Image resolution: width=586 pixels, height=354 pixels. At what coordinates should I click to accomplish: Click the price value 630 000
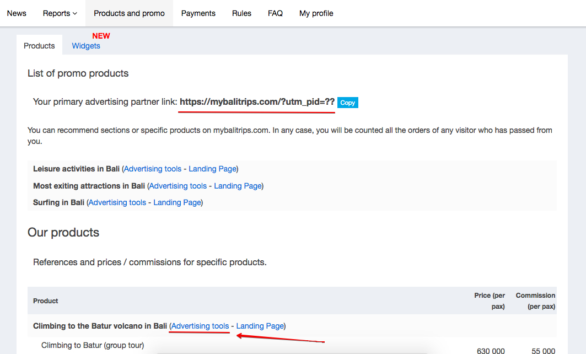(x=491, y=351)
